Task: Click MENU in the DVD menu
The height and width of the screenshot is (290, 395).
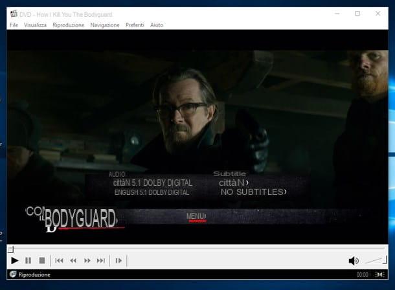Action: point(196,216)
